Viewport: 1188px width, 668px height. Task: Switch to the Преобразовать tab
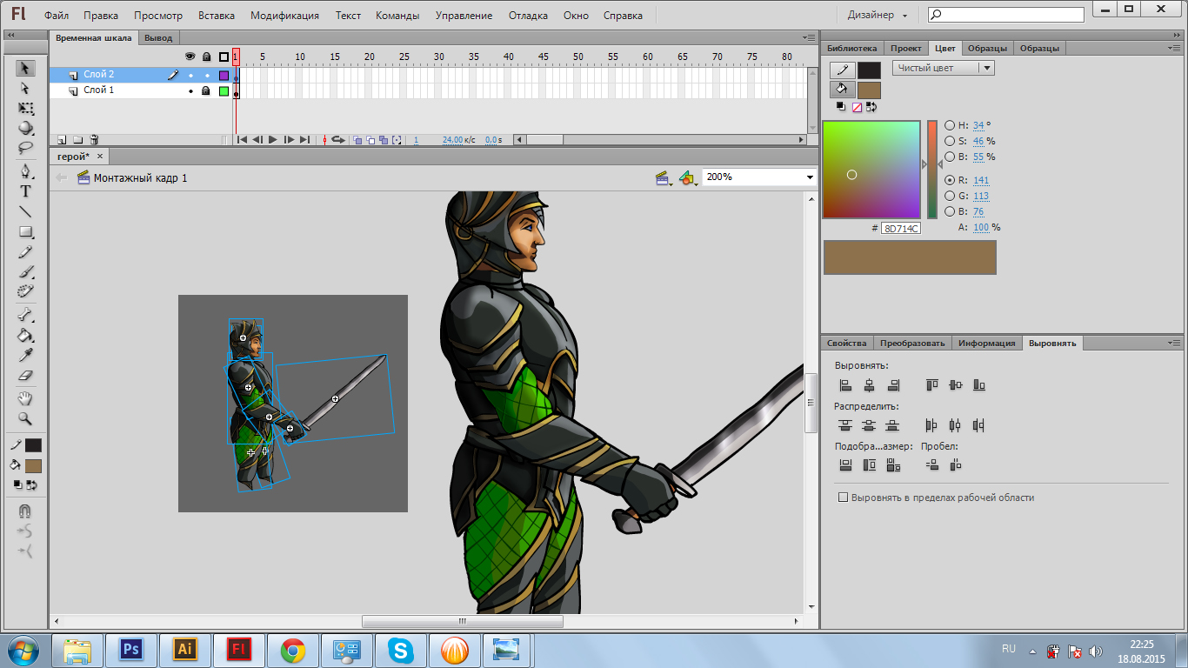coord(911,343)
